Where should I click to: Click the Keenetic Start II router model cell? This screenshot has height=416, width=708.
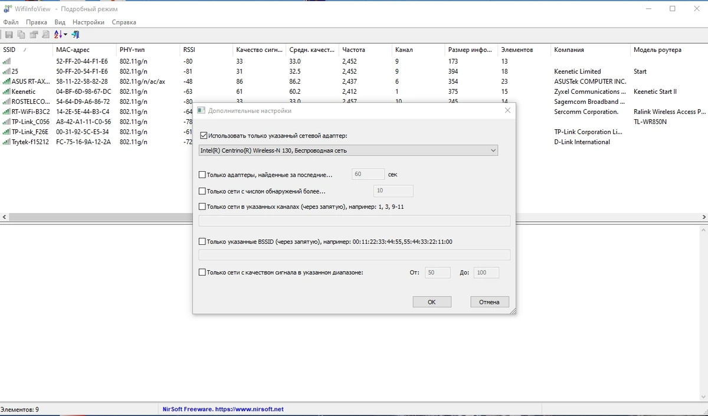point(655,91)
